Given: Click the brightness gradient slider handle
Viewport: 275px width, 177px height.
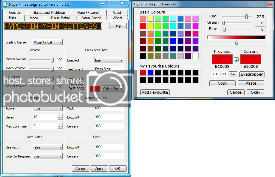Looking at the screenshot, I should [237, 43].
